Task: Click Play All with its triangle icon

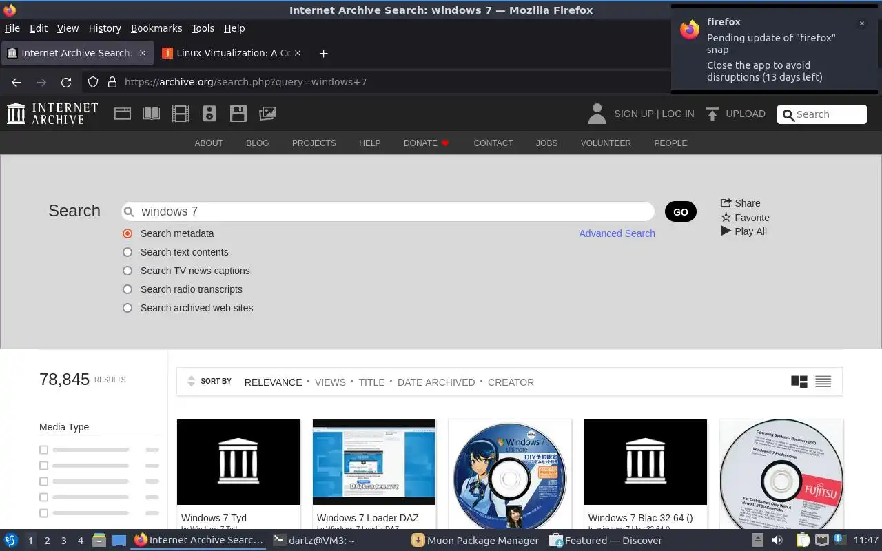Action: pos(743,231)
